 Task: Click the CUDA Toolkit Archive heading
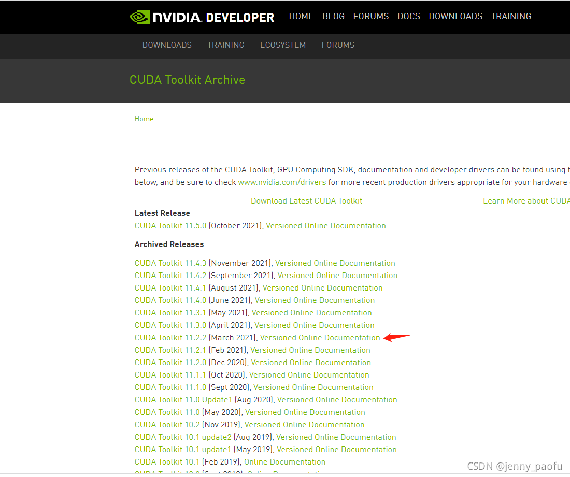187,80
